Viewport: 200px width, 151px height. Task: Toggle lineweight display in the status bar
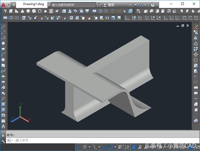tap(120, 147)
